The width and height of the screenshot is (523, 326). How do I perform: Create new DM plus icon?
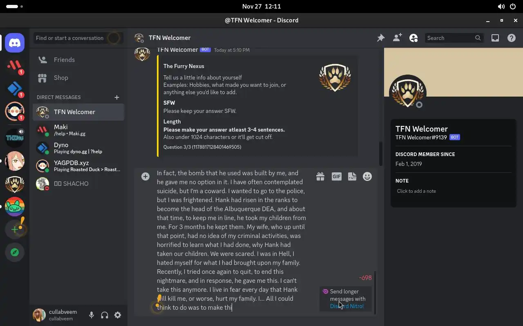117,97
